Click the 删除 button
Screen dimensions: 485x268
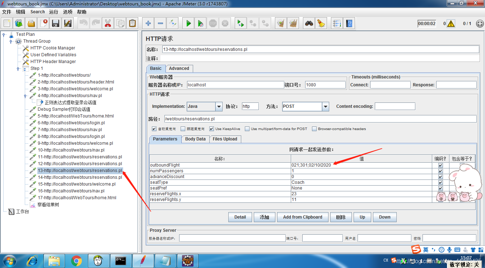tap(341, 217)
